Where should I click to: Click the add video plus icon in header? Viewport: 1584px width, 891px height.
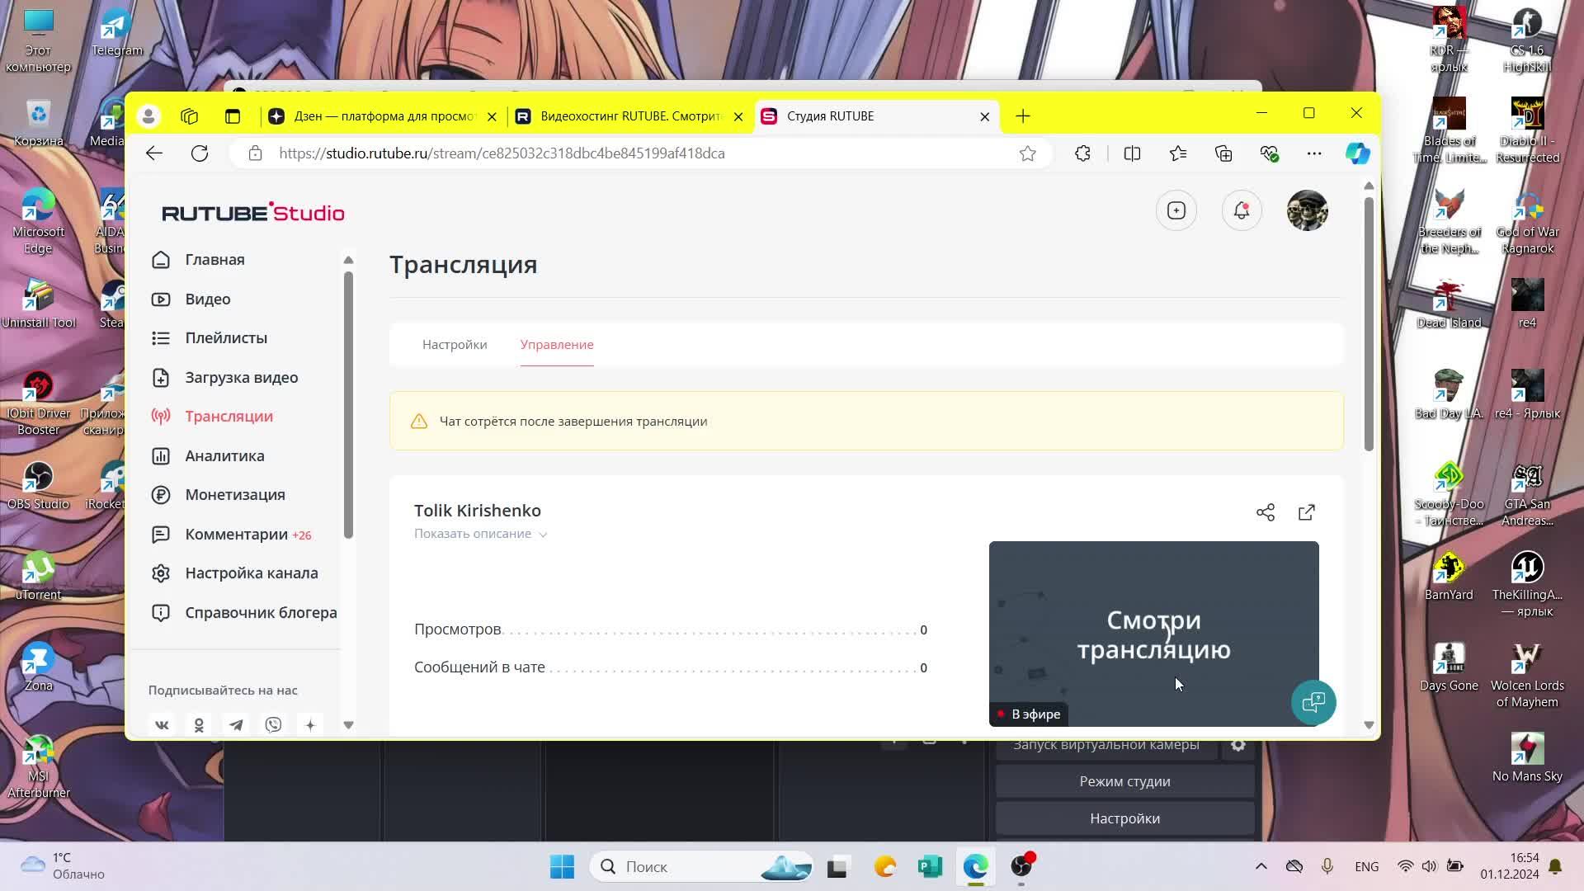point(1176,211)
